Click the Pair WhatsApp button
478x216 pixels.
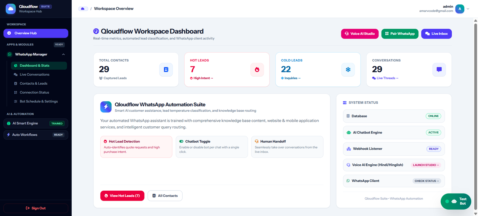(x=400, y=34)
